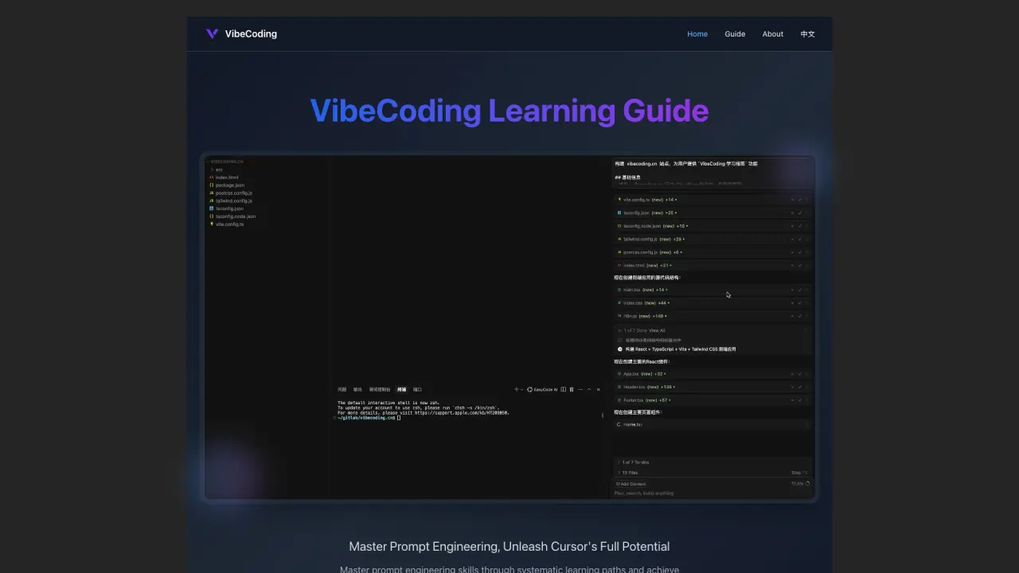The height and width of the screenshot is (573, 1019).
Task: Open the About page
Action: (x=773, y=34)
